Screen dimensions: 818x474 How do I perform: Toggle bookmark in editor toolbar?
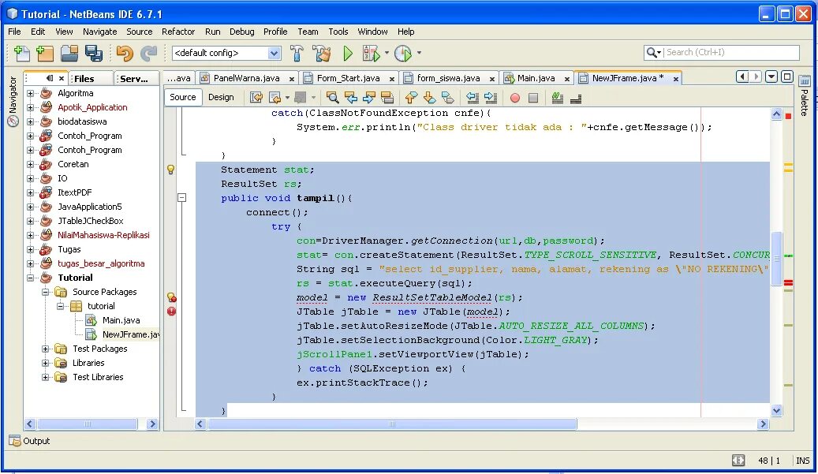pyautogui.click(x=447, y=98)
